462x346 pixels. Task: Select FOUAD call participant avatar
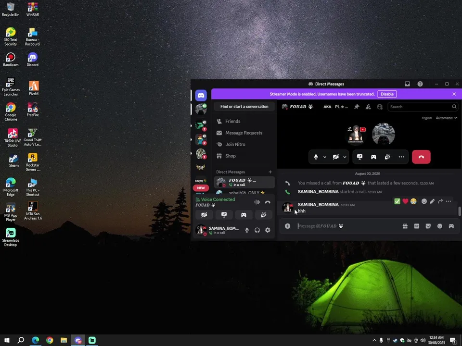(x=384, y=134)
